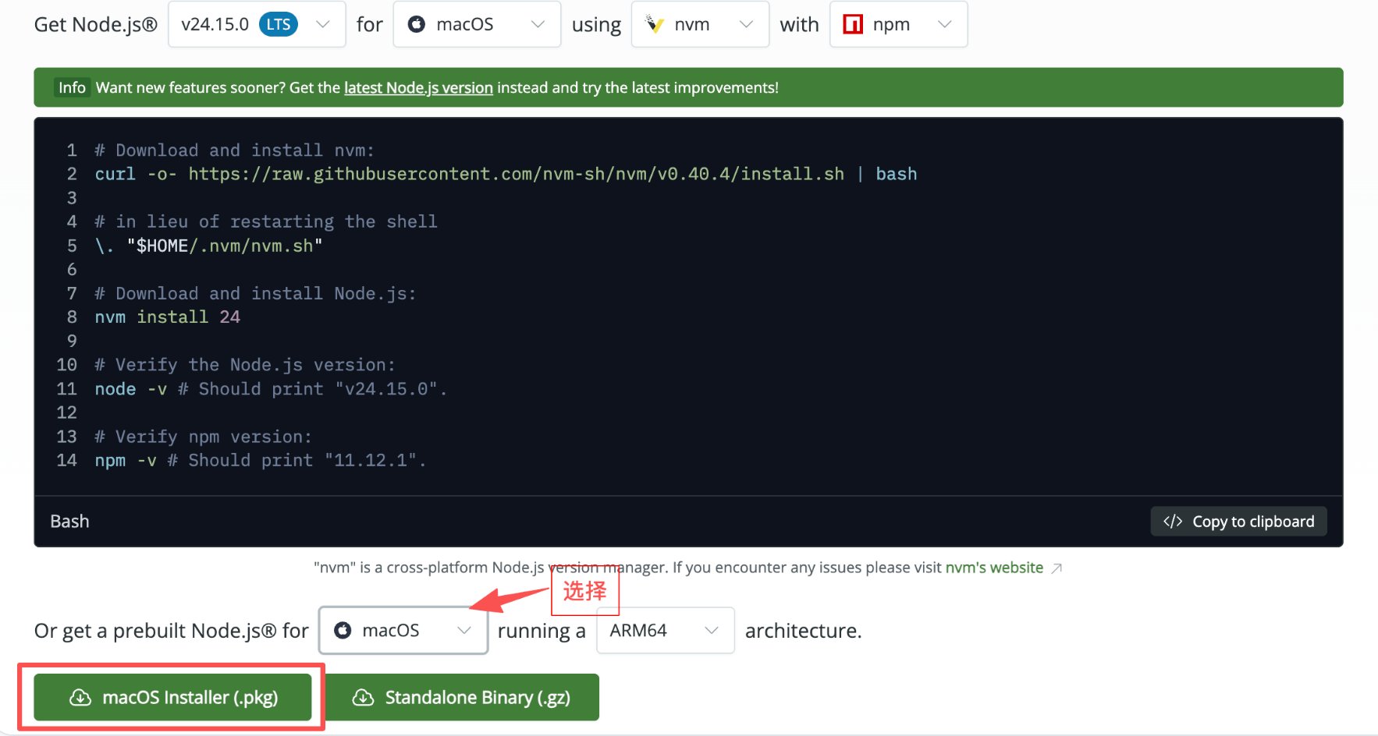This screenshot has height=736, width=1378.
Task: Click the 'Or get a prebuilt Node.js® for' text
Action: point(172,630)
